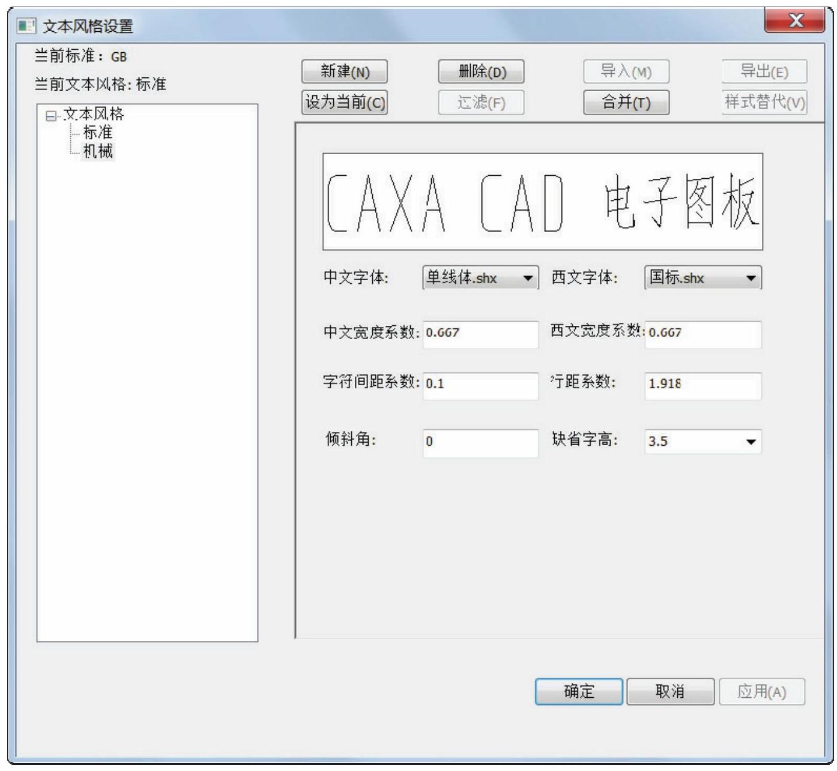Click the 过滤(F) button
837x771 pixels.
coord(482,103)
